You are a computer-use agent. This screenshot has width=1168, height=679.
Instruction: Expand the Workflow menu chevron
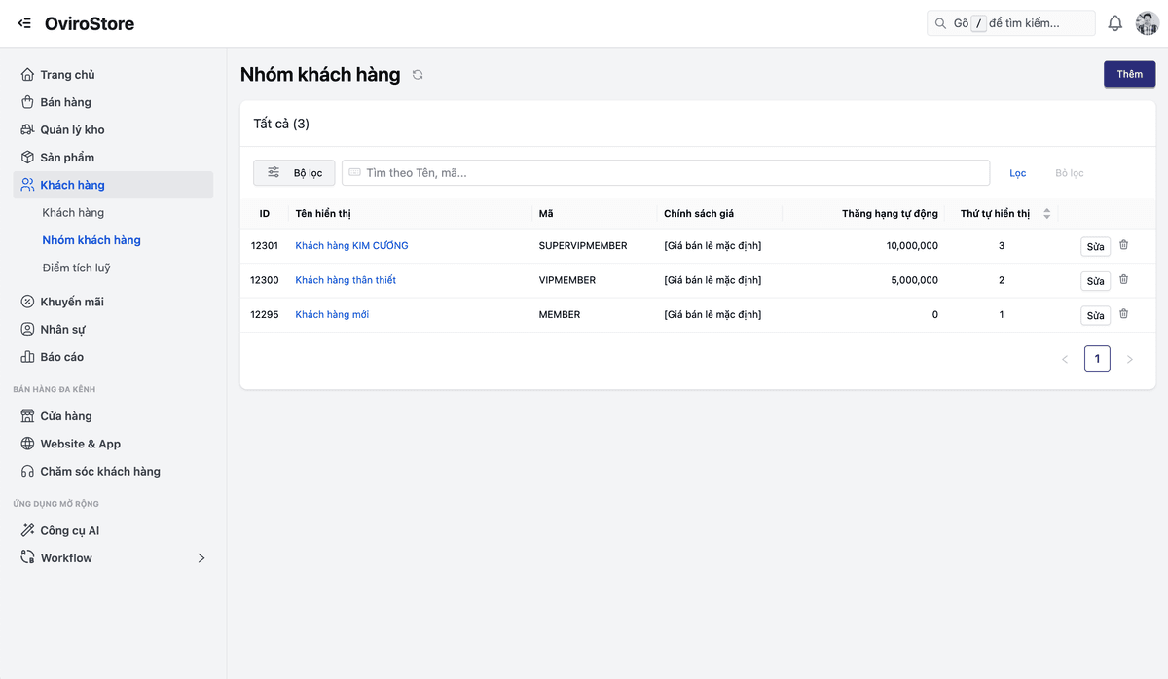pyautogui.click(x=201, y=558)
